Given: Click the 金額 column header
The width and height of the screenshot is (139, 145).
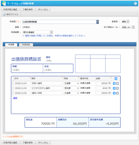Looking at the screenshot, I should 103,79.
